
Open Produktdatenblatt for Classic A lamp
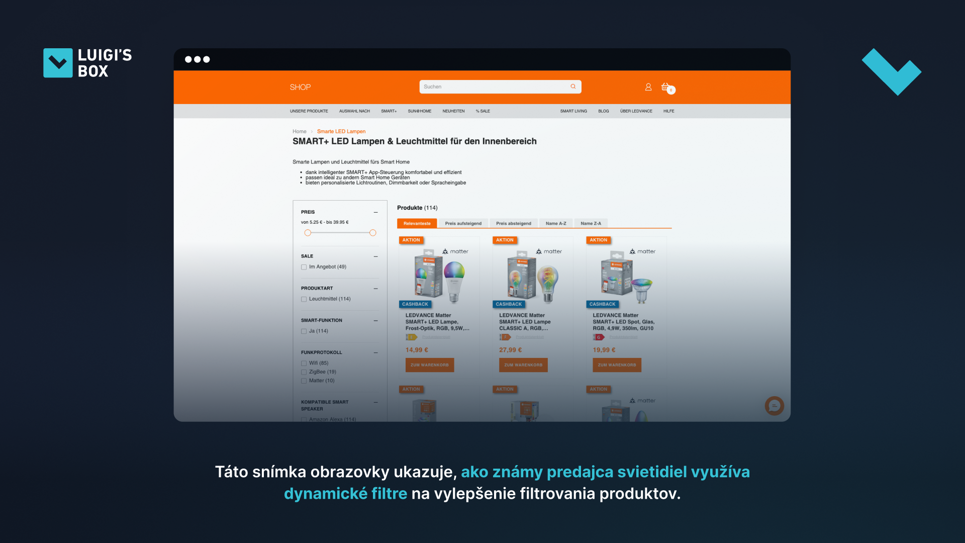click(x=529, y=337)
